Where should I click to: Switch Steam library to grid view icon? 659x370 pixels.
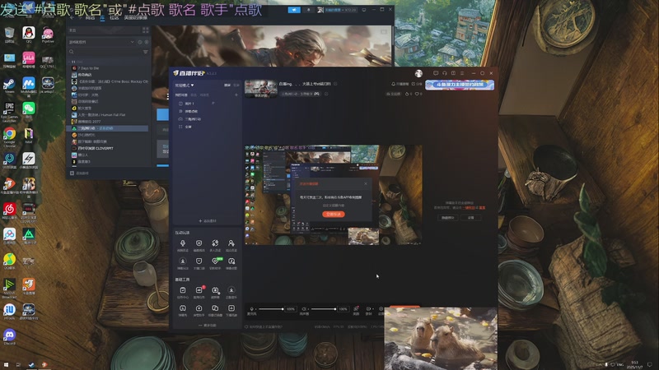(146, 30)
